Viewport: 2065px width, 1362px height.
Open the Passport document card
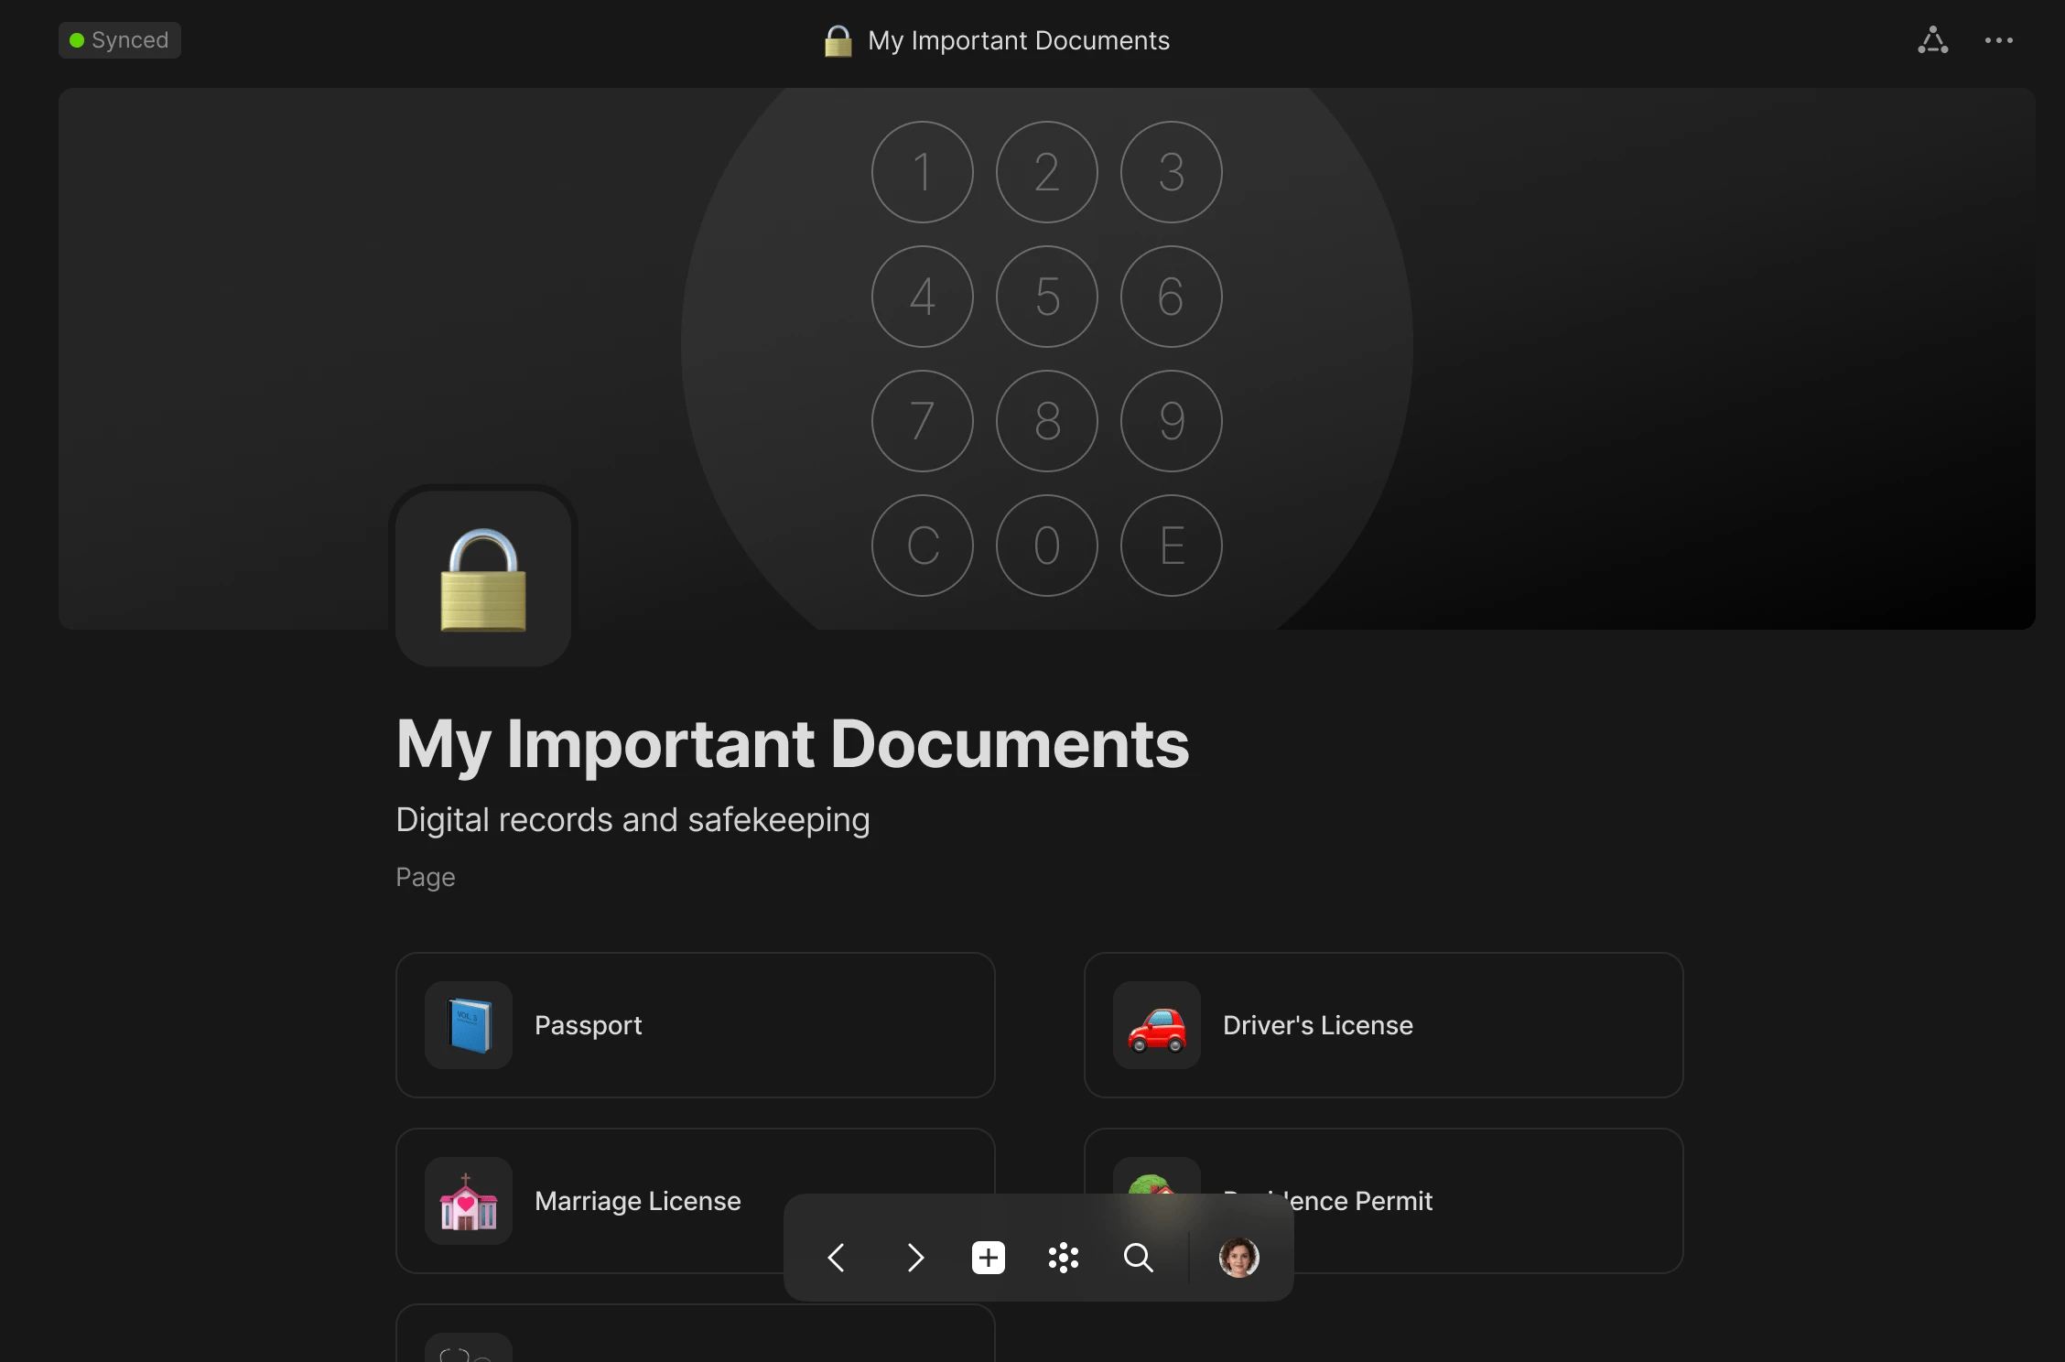[x=694, y=1025]
